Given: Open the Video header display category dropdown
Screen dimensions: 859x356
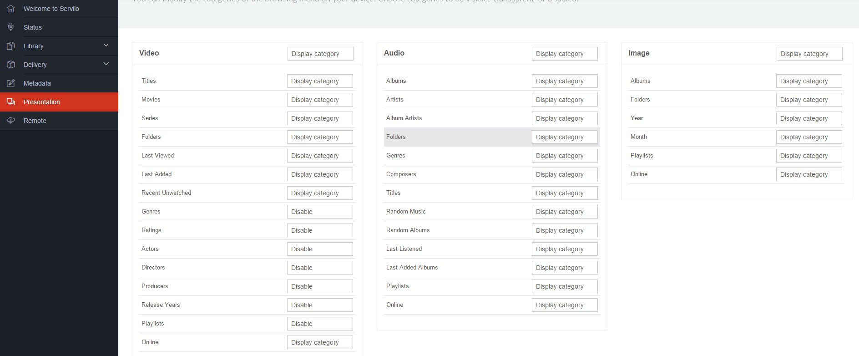Looking at the screenshot, I should [x=320, y=54].
